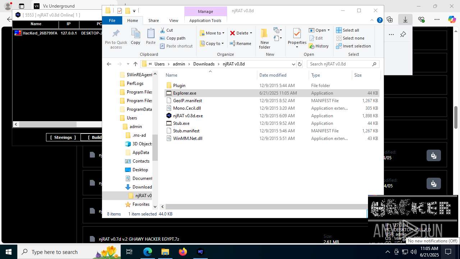The image size is (460, 259).
Task: Click the pin icon in downloads panel
Action: [x=403, y=35]
